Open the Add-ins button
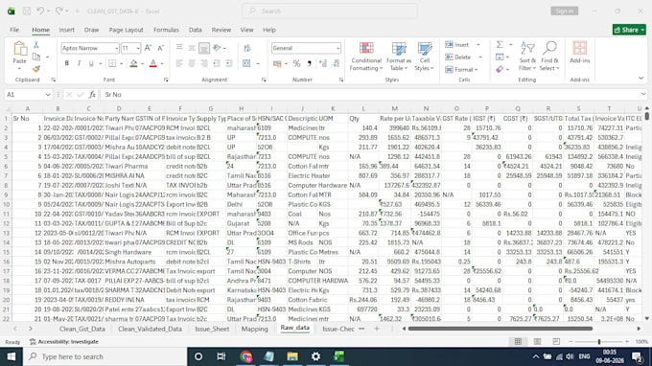 coord(580,53)
